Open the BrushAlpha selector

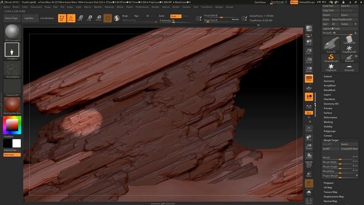tap(12, 69)
